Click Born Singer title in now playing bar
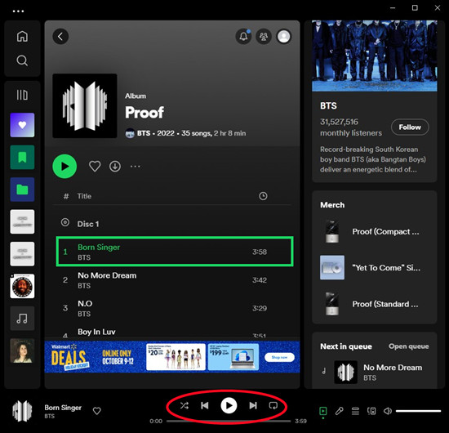This screenshot has width=449, height=433. click(x=63, y=408)
